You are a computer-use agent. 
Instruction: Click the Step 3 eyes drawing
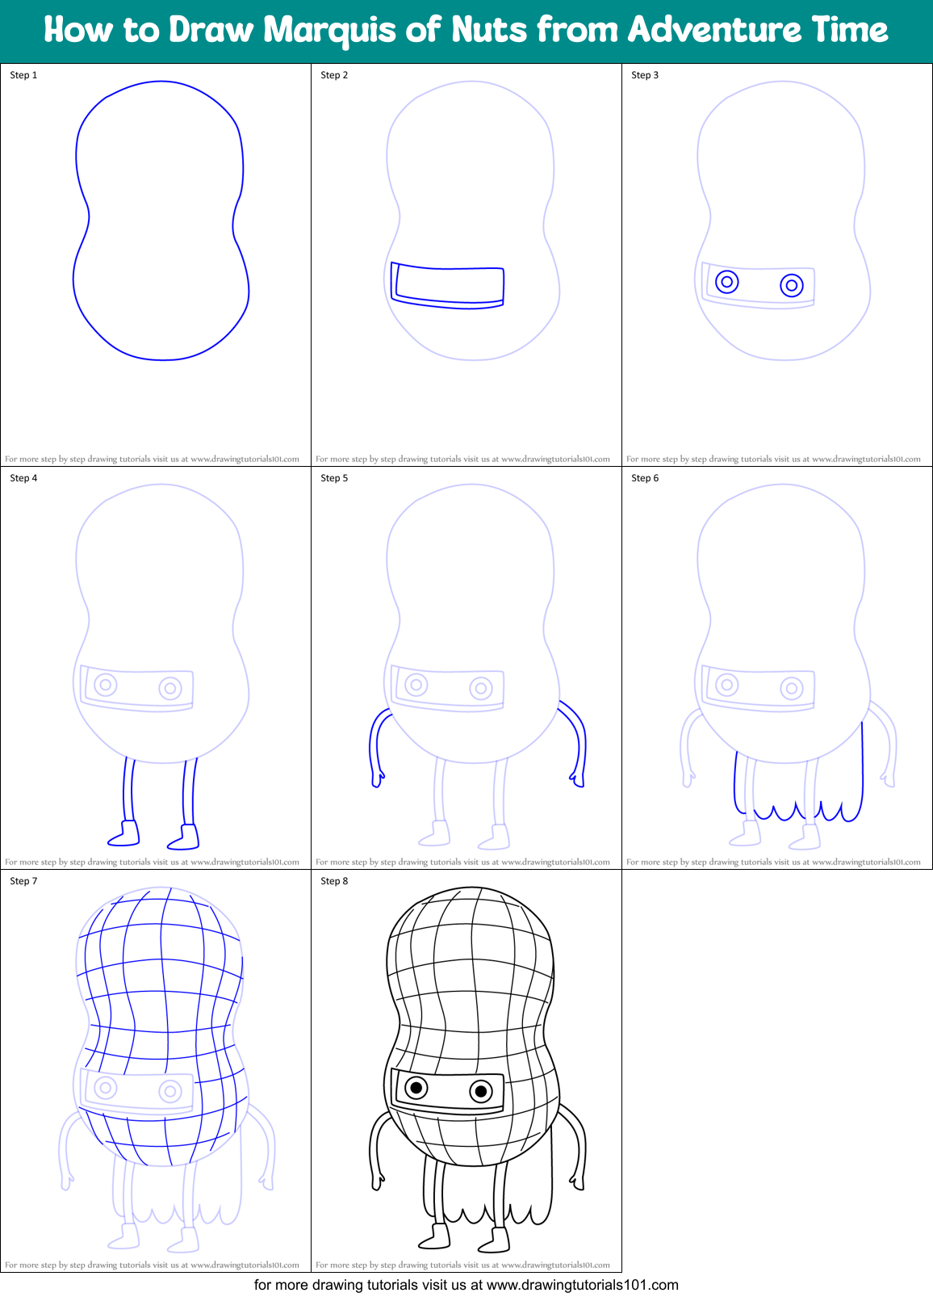click(759, 283)
